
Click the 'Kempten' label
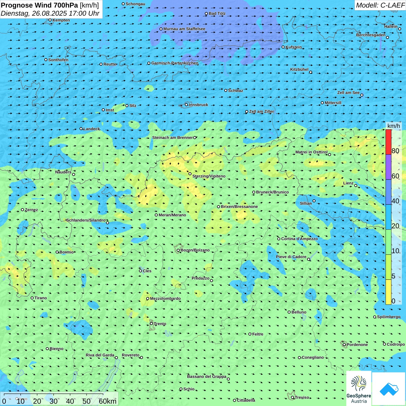click(x=61, y=20)
